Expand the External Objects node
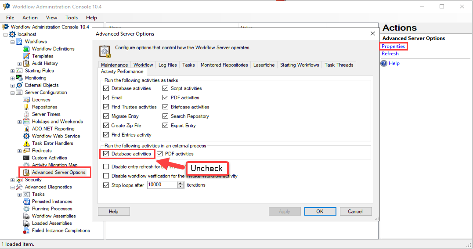This screenshot has height=249, width=473. coord(12,85)
